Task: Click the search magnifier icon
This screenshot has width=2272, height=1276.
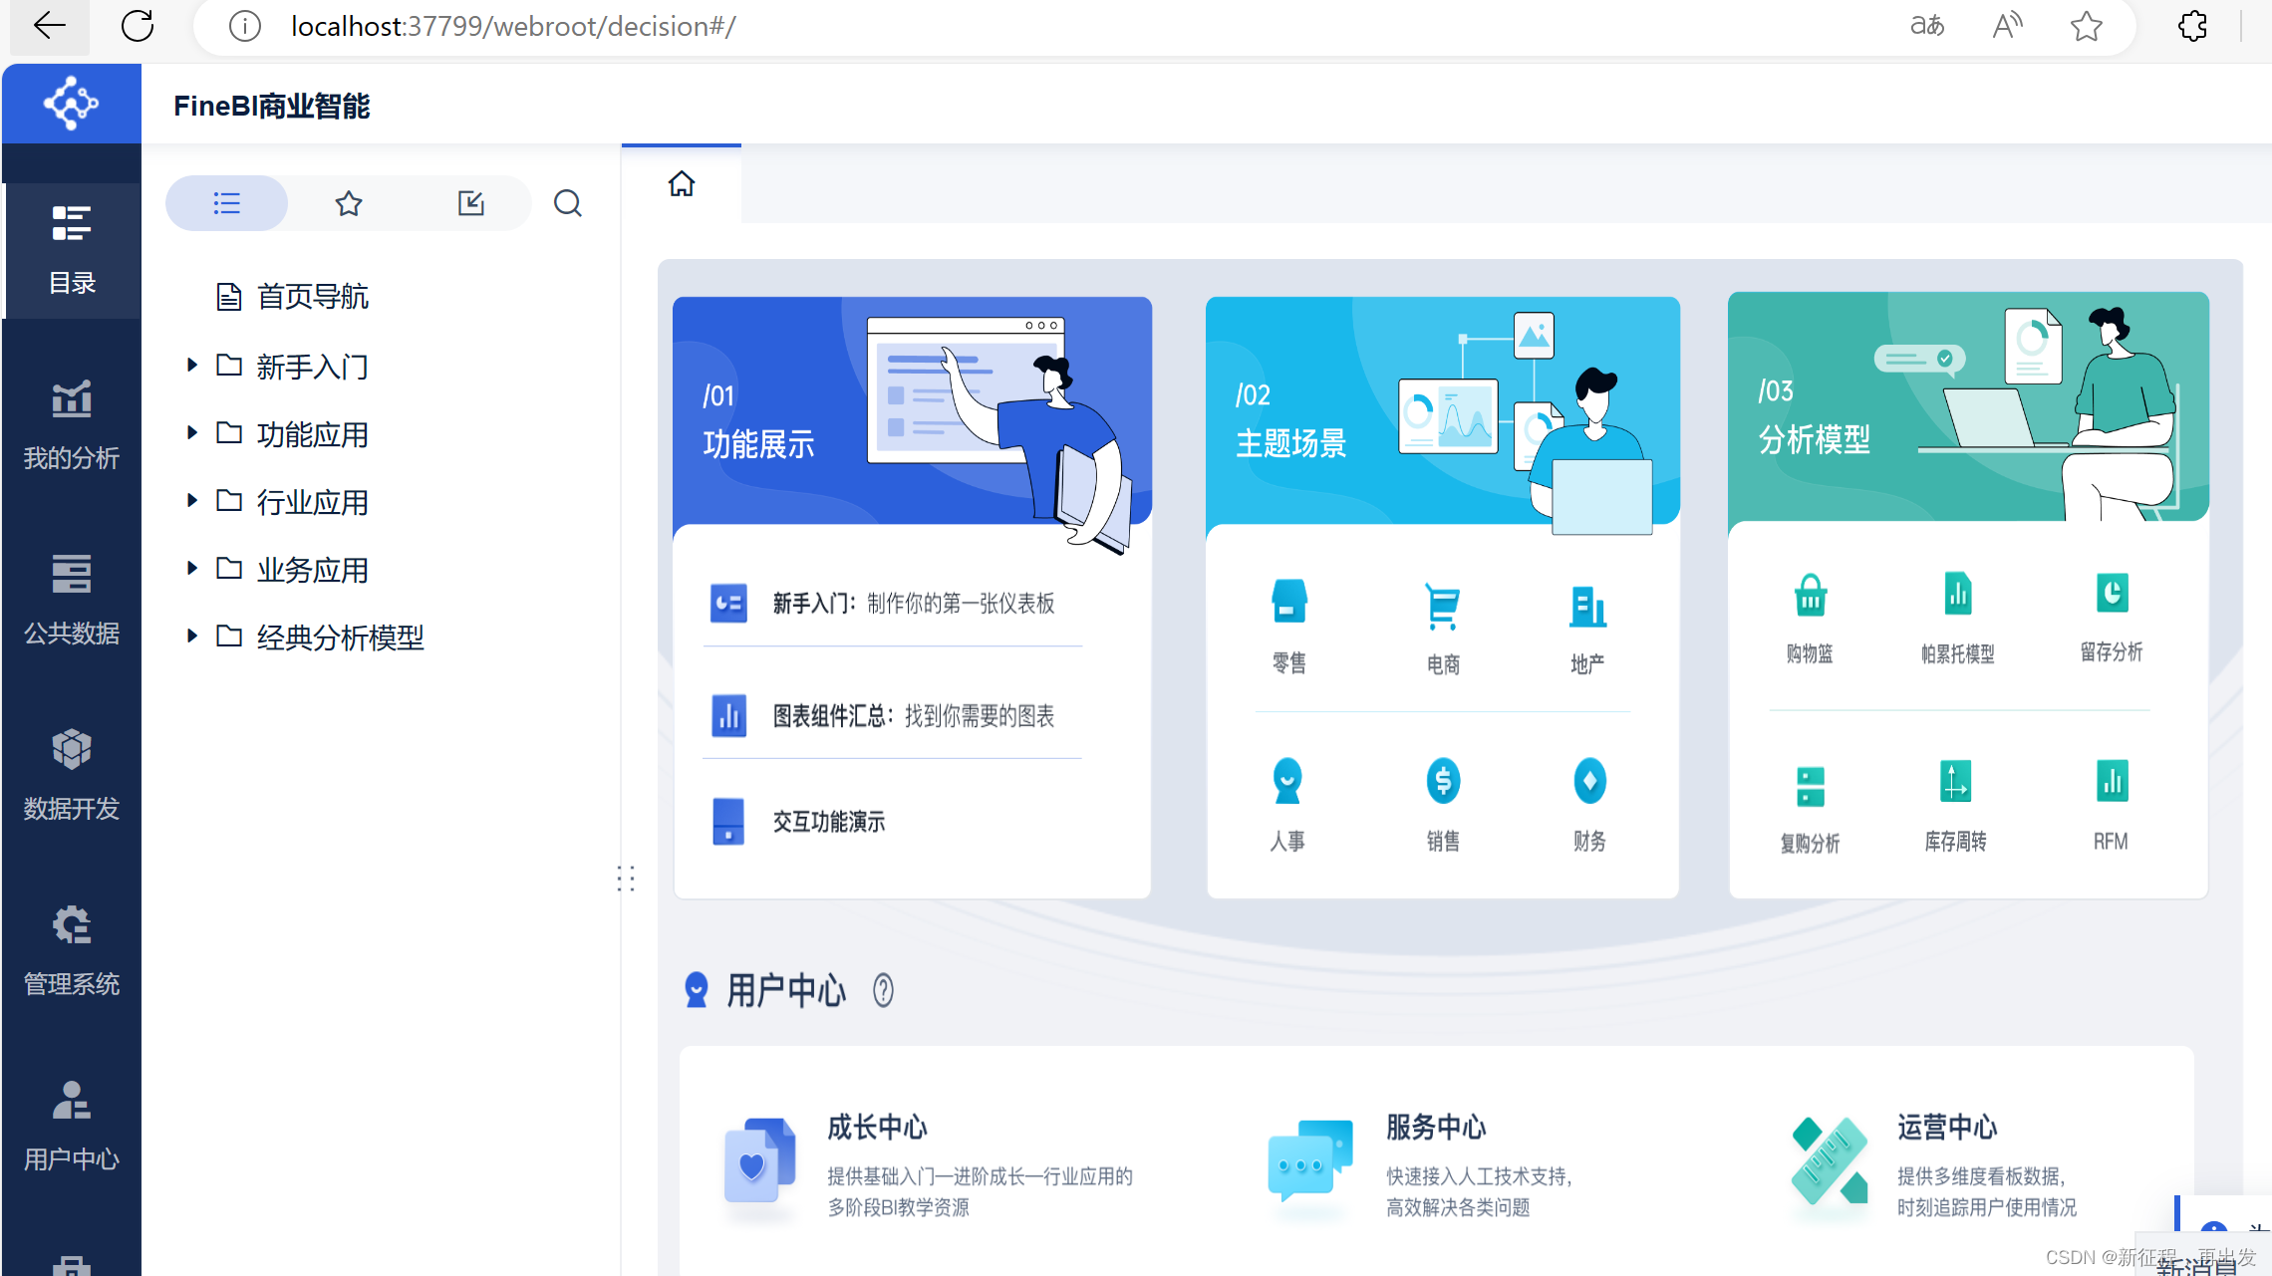Action: pos(568,203)
